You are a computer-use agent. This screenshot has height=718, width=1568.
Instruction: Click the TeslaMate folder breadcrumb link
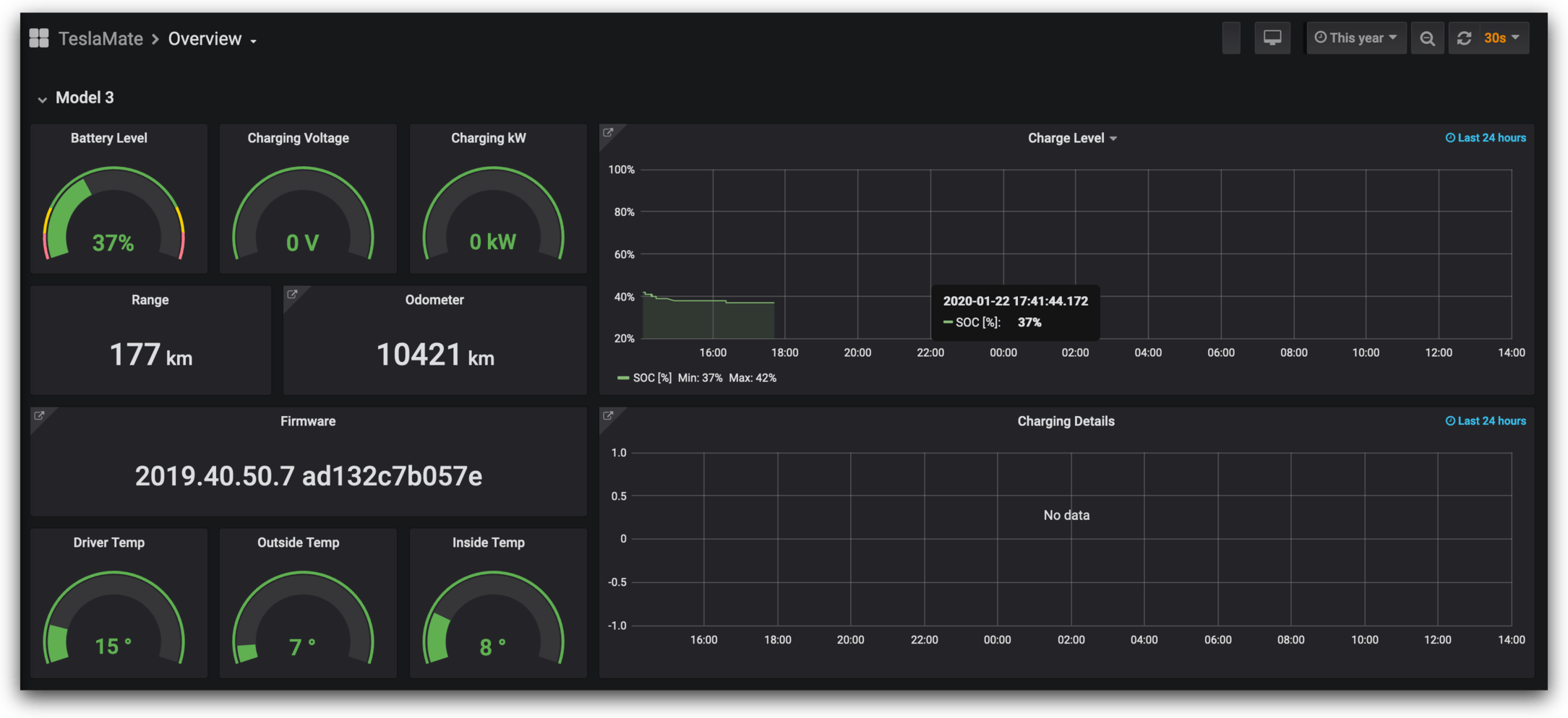point(100,39)
